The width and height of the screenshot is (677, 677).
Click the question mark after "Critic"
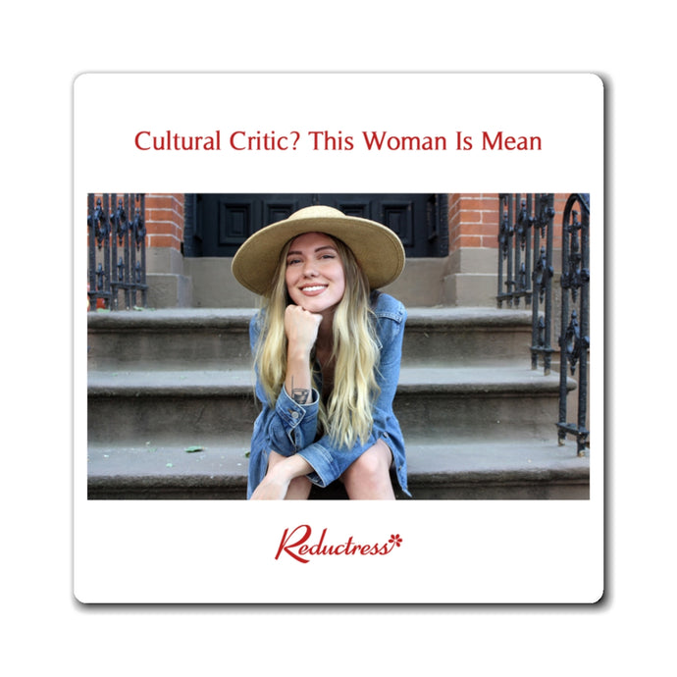point(294,140)
